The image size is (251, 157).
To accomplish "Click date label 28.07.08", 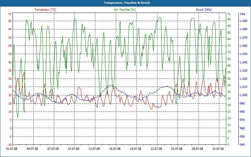I will point(197,149).
